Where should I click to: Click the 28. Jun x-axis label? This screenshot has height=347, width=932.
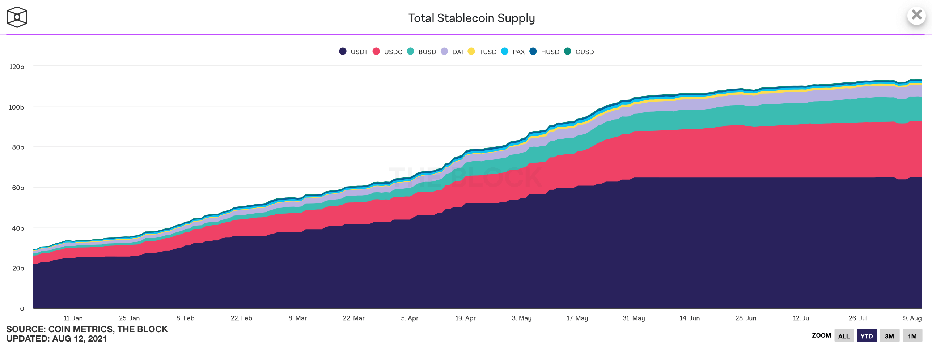click(746, 318)
